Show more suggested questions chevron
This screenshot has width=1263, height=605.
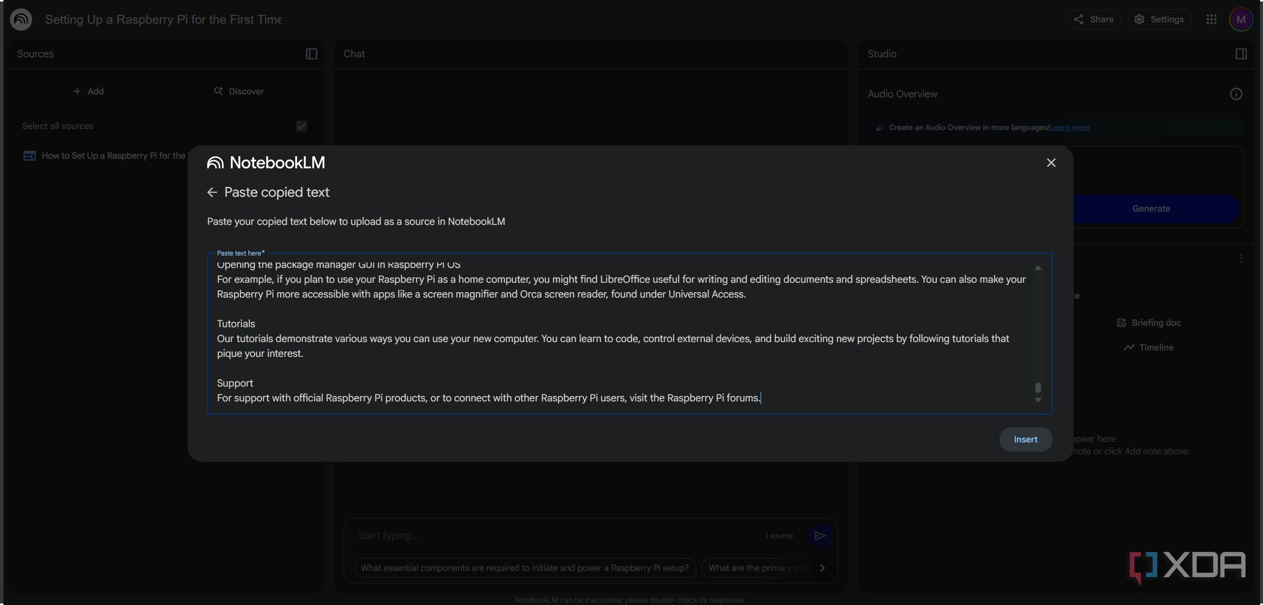(x=822, y=568)
